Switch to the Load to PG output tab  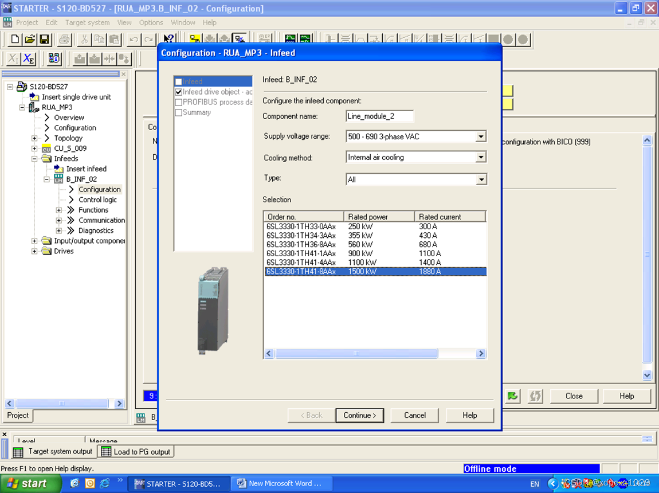136,452
